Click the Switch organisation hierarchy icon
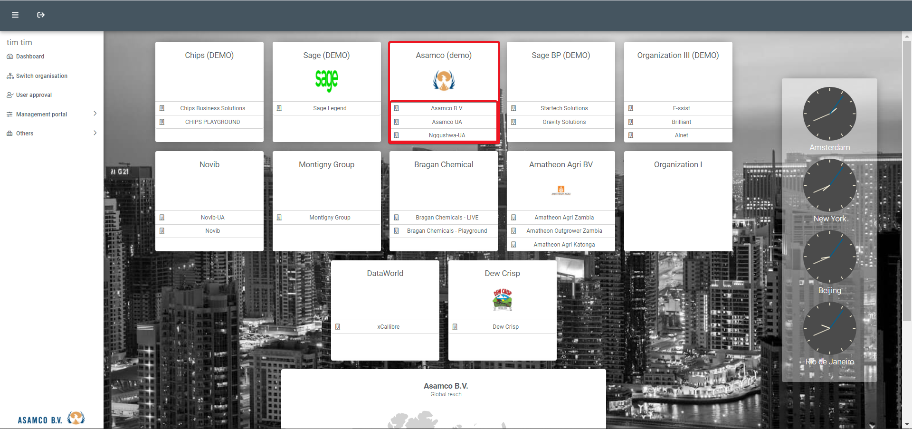This screenshot has height=429, width=912. (10, 76)
